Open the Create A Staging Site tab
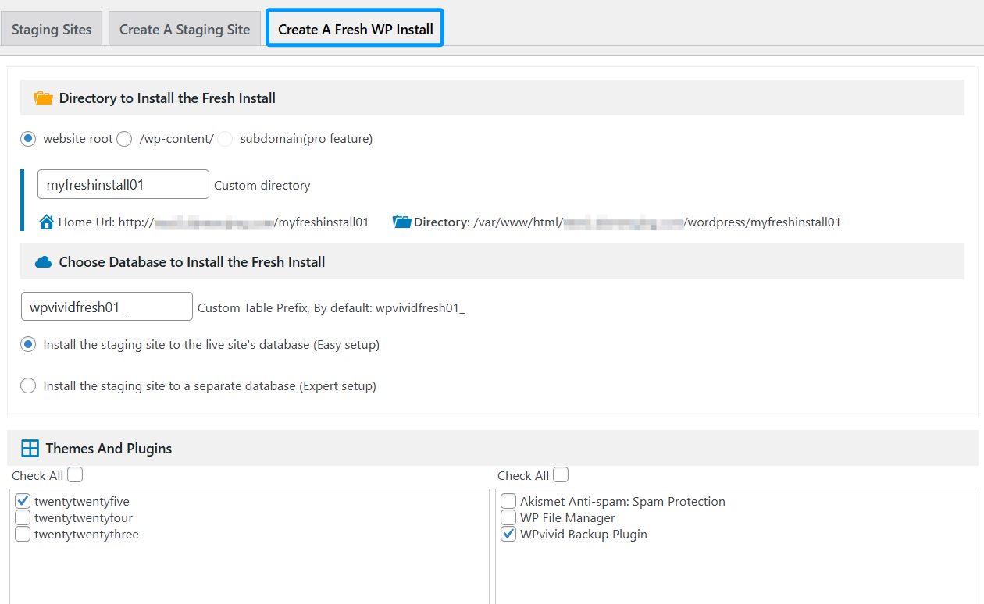Image resolution: width=984 pixels, height=604 pixels. (184, 30)
